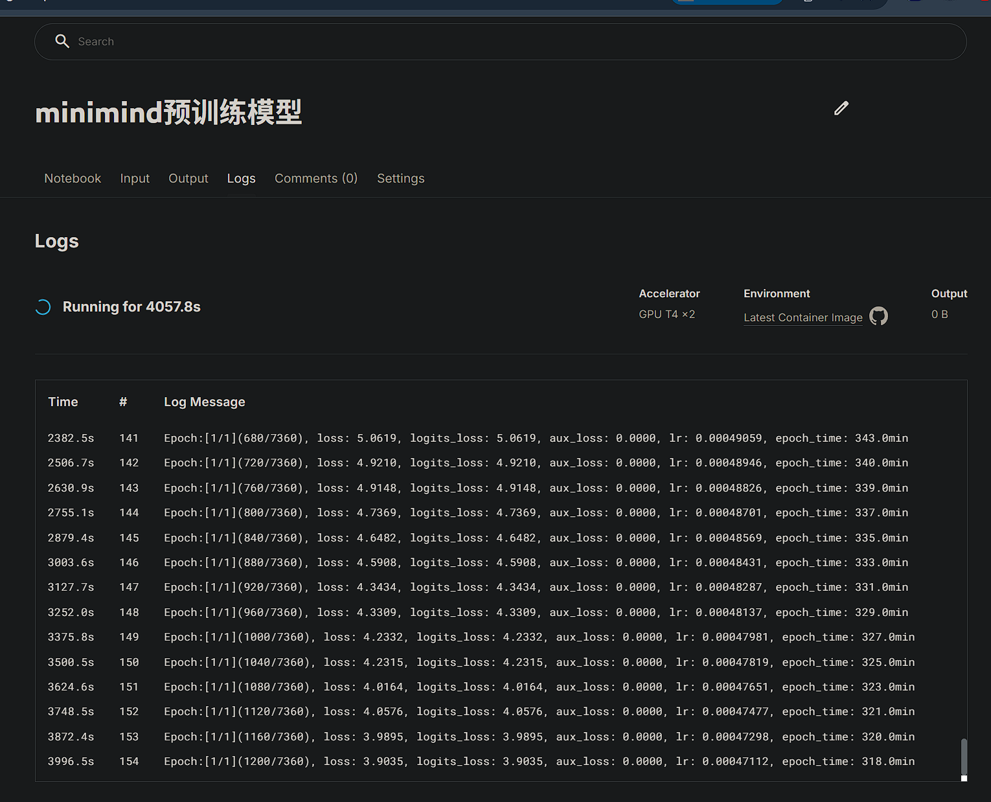Click the # column header

coord(123,402)
